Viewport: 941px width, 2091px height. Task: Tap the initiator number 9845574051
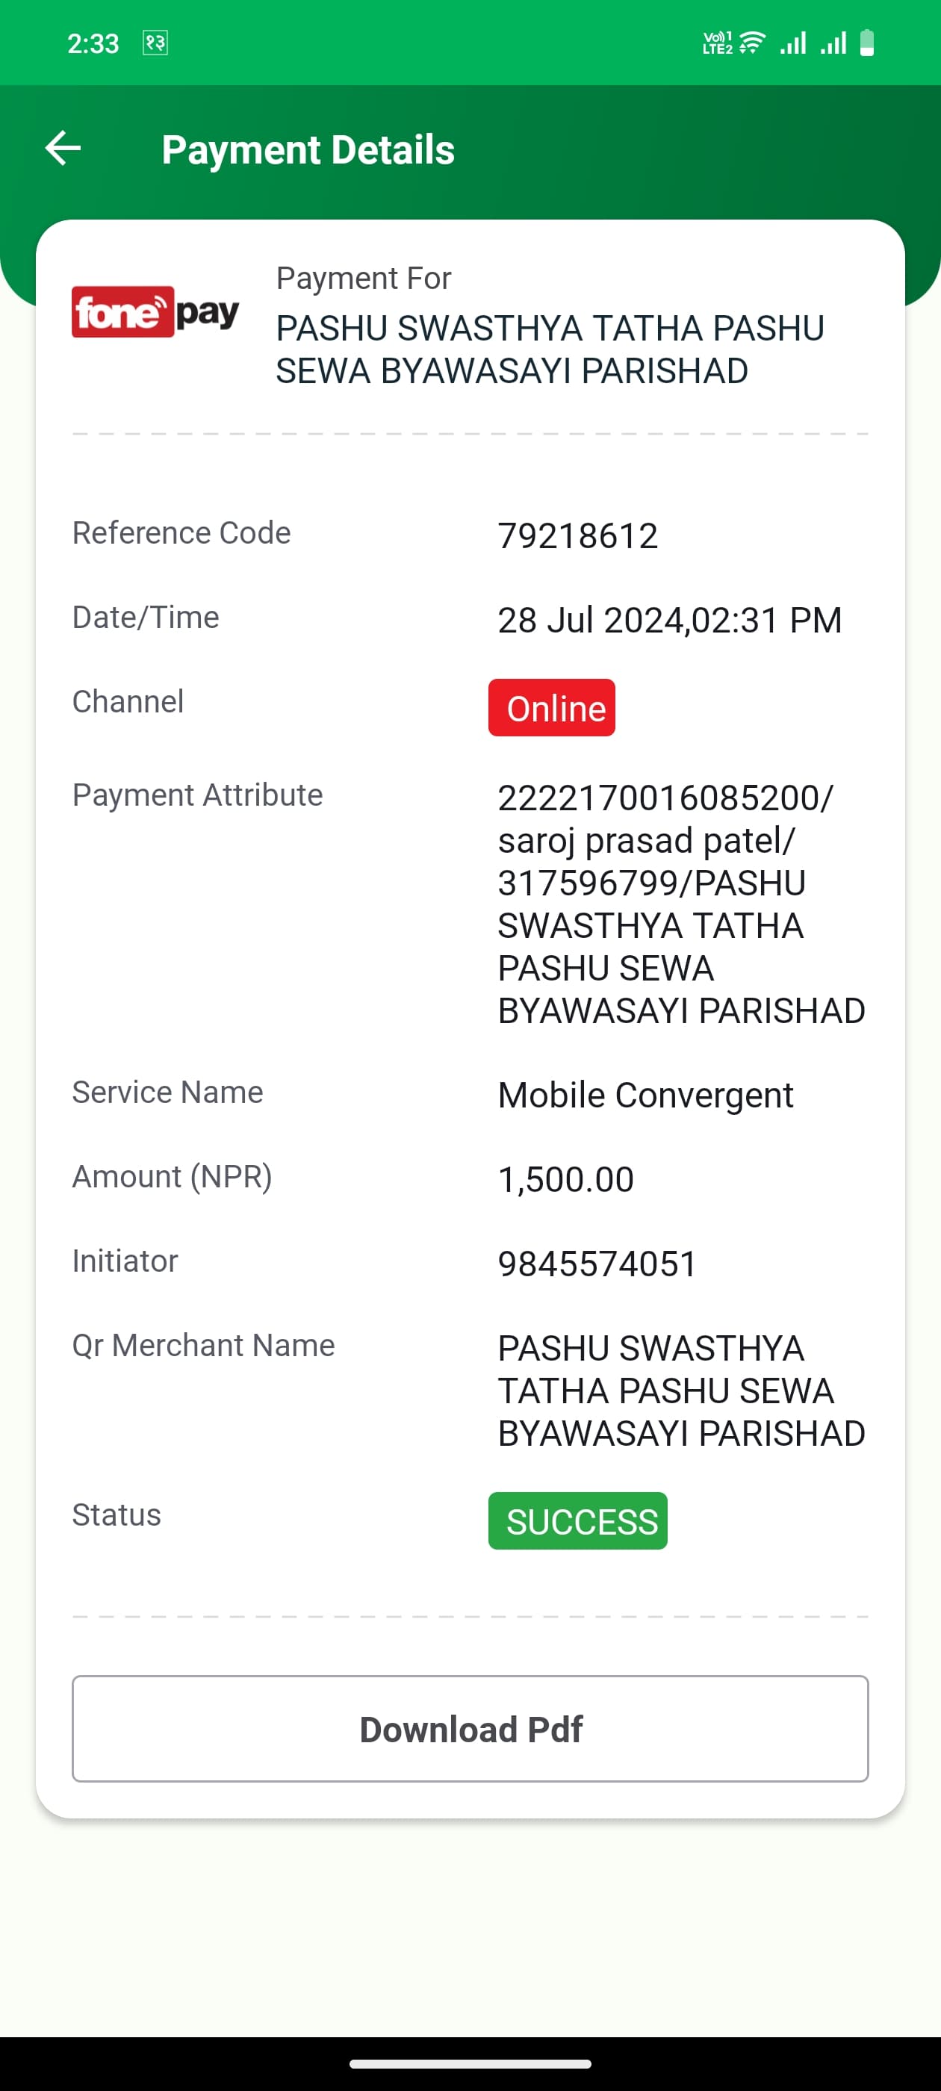[597, 1264]
